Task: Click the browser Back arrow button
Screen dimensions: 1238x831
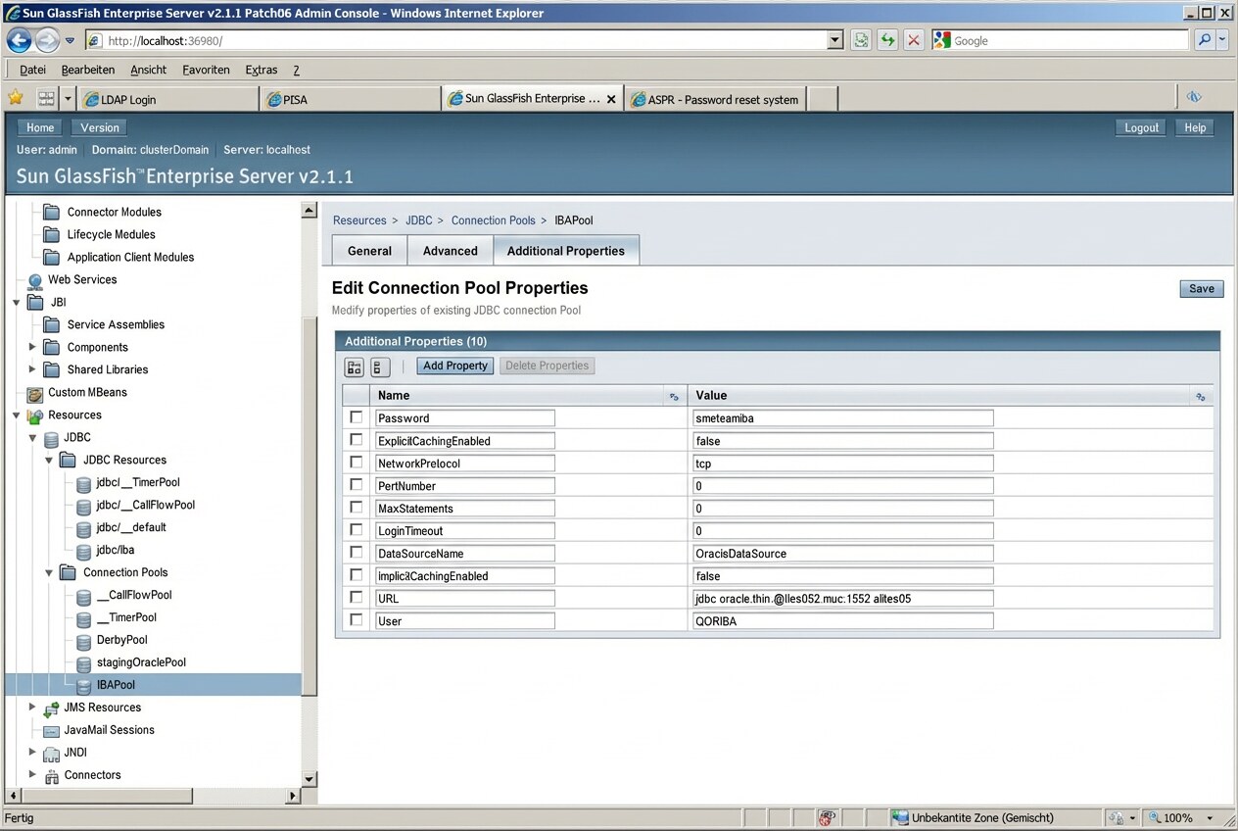Action: pos(19,40)
